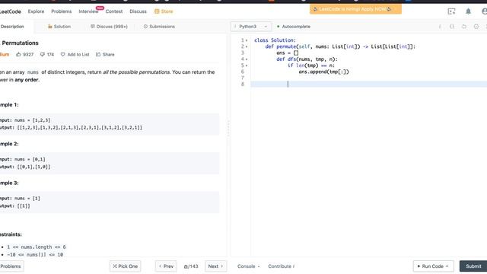Switch to the Discuss (999+) tab
This screenshot has height=274, width=487.
(109, 27)
